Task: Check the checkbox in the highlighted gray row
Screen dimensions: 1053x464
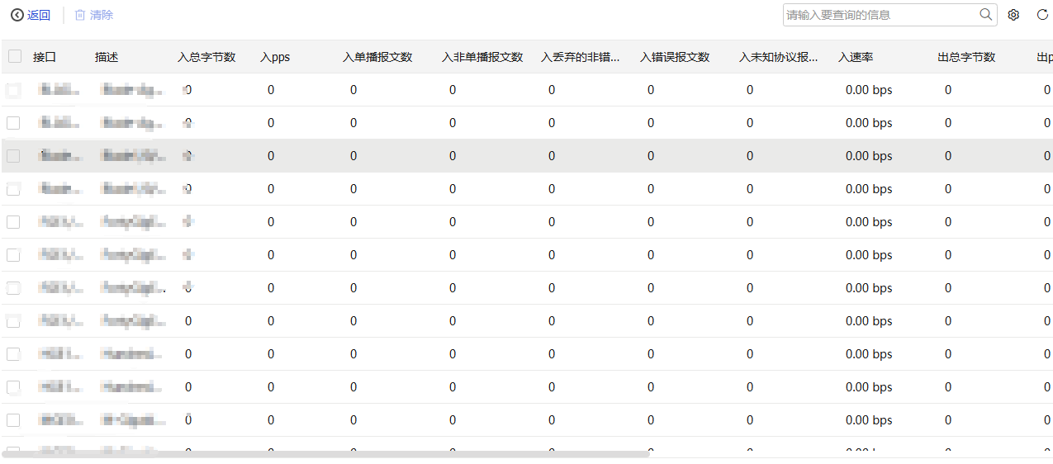Action: 13,156
